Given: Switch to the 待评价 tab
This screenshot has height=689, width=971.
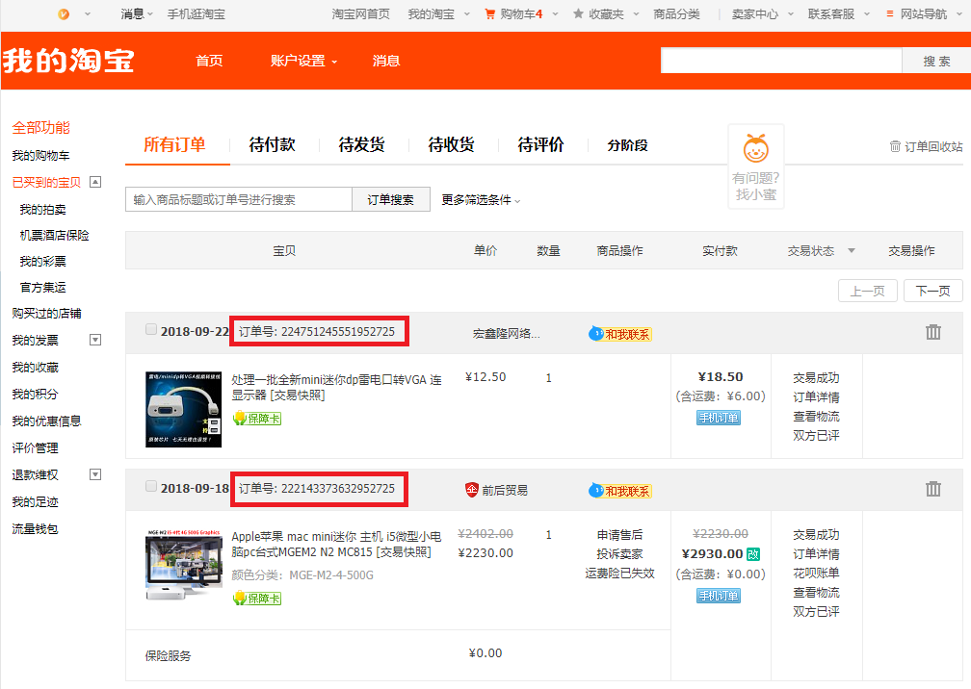Looking at the screenshot, I should (x=540, y=144).
